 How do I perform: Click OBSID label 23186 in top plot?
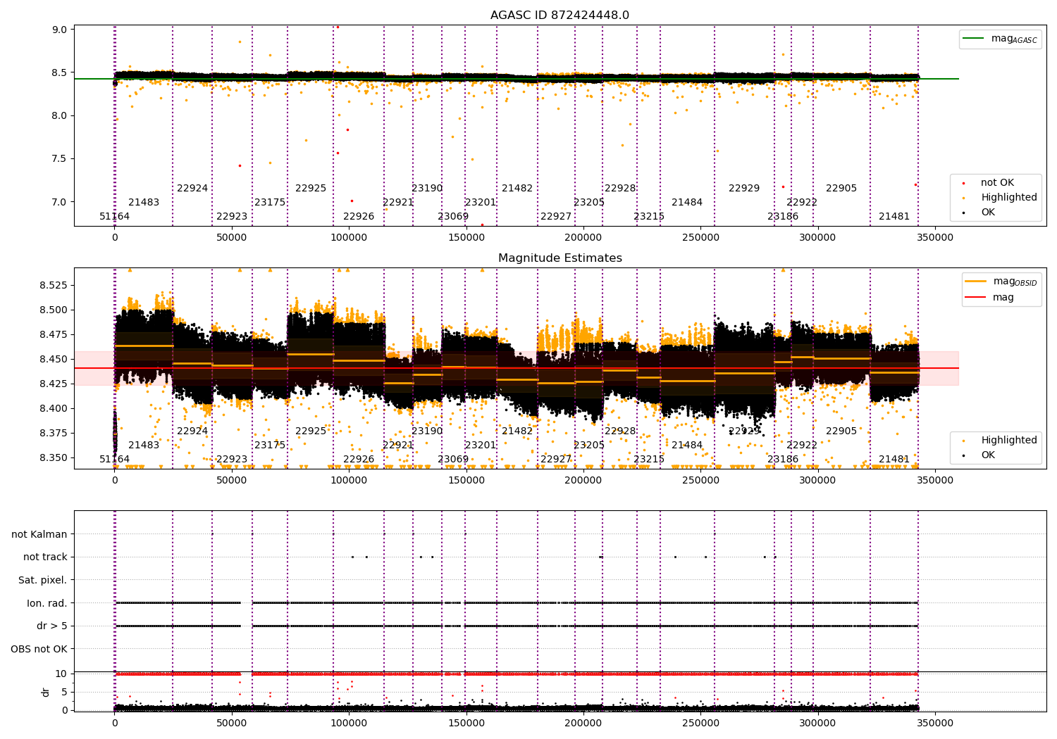pyautogui.click(x=783, y=217)
